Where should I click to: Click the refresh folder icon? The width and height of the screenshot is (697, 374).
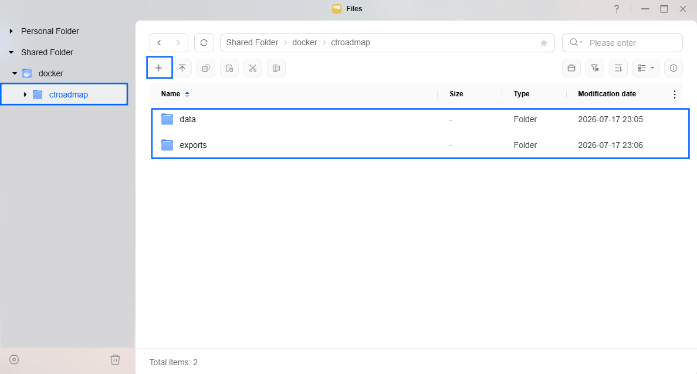coord(204,43)
